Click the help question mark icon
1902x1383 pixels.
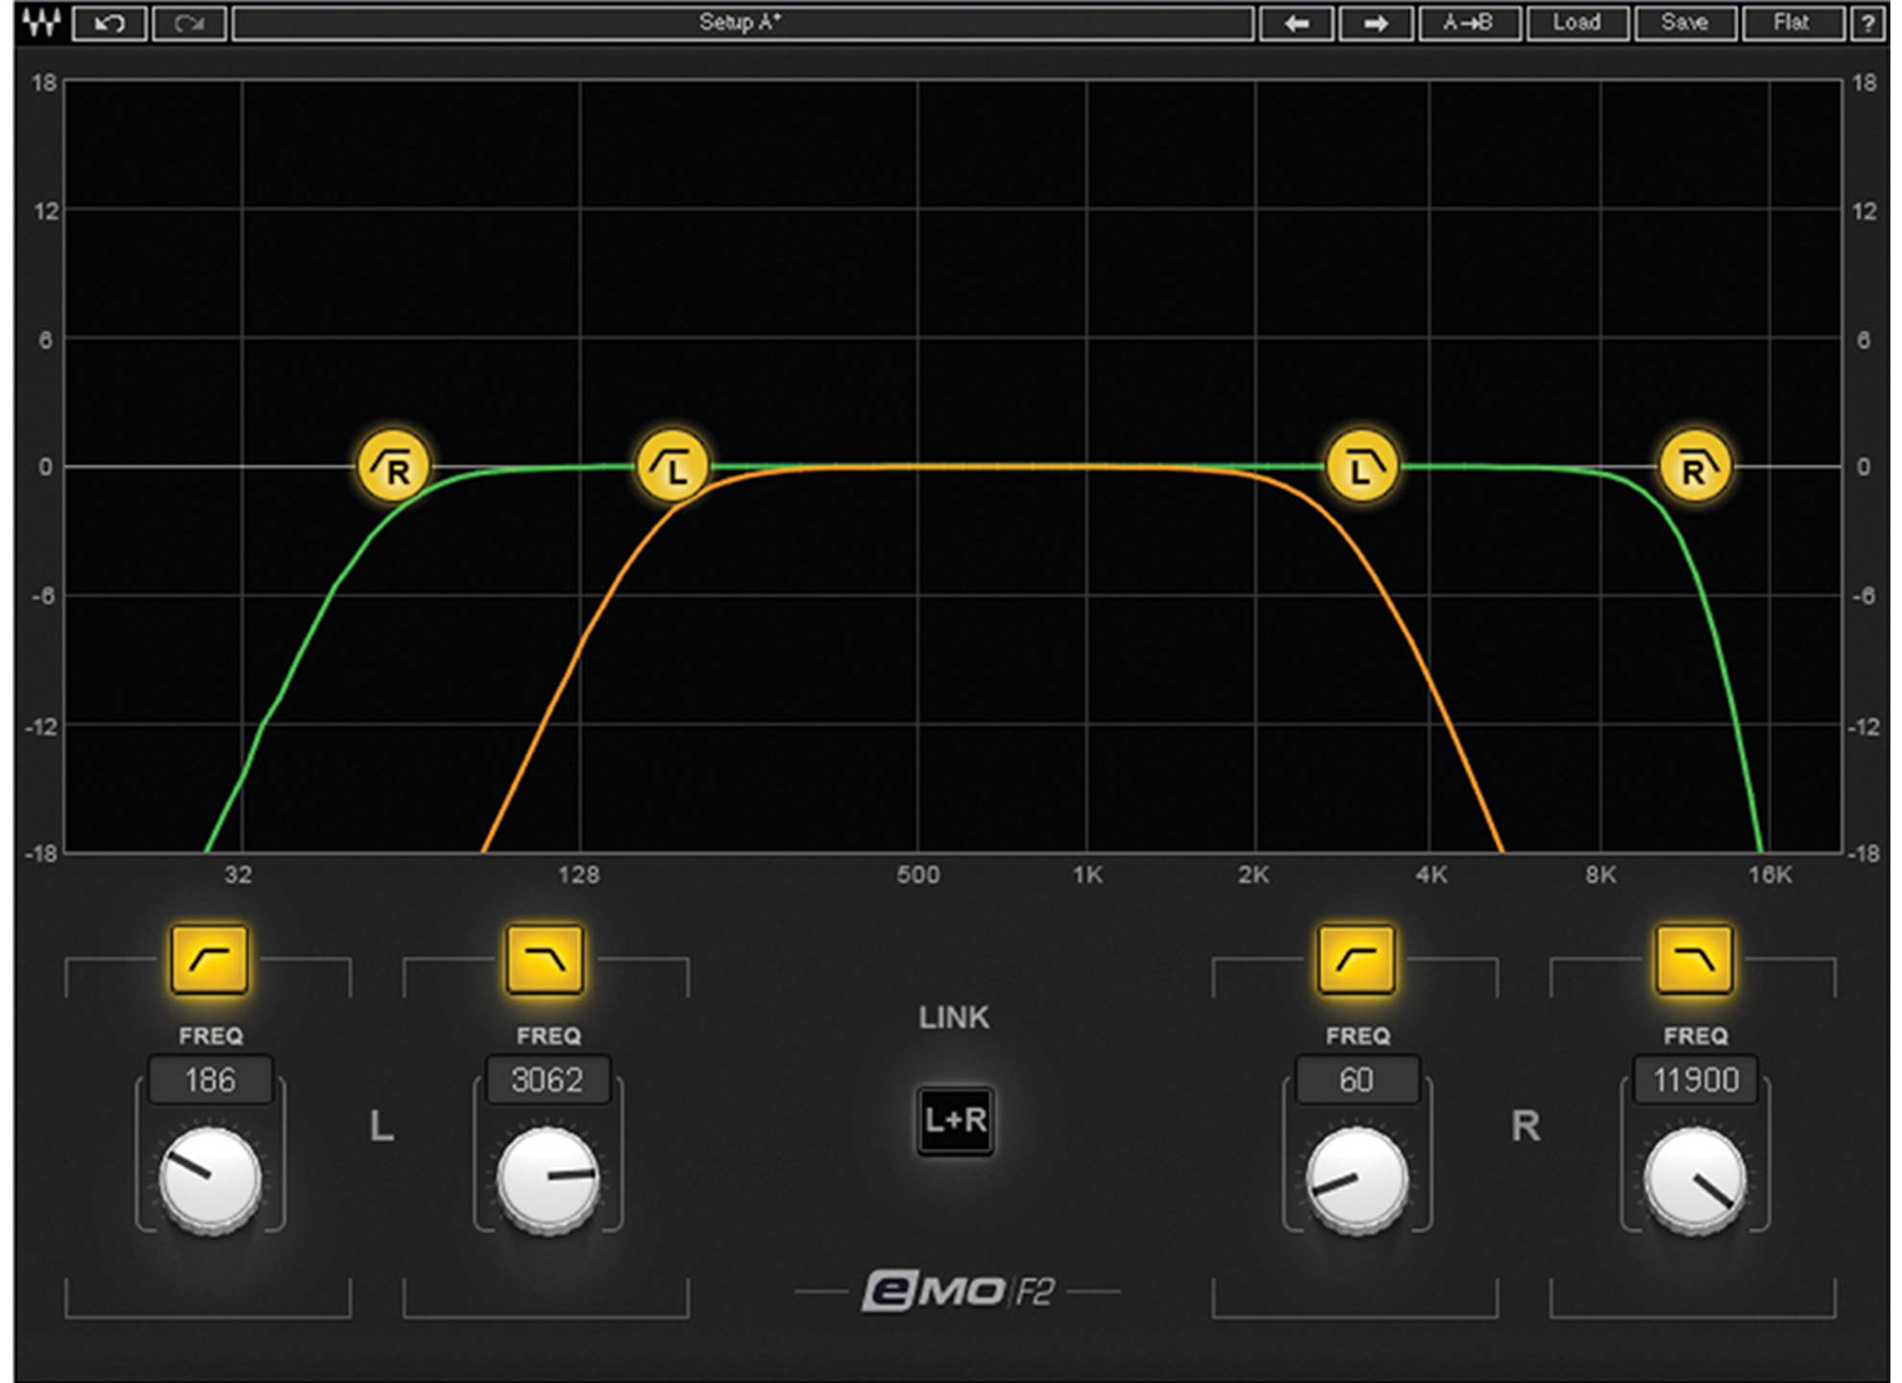click(x=1869, y=22)
